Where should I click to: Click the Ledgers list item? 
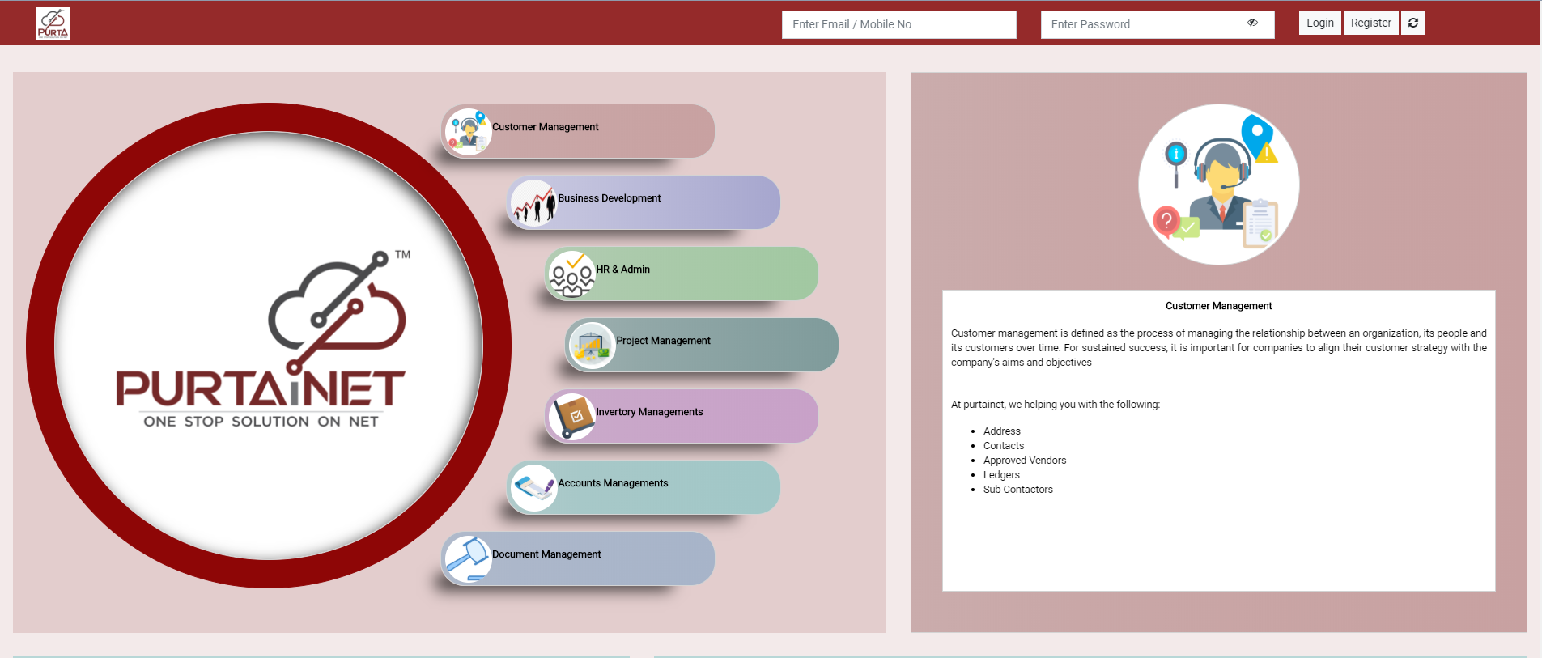tap(1001, 475)
